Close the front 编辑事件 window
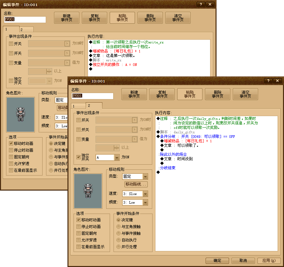Image resolution: width=284 pixels, height=267 pixels. tap(277, 81)
